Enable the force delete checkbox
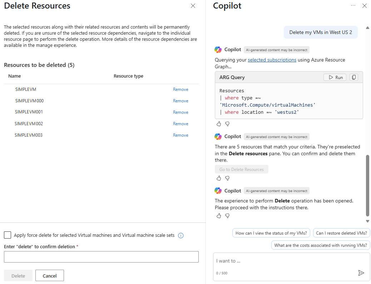This screenshot has height=284, width=371. (8, 235)
